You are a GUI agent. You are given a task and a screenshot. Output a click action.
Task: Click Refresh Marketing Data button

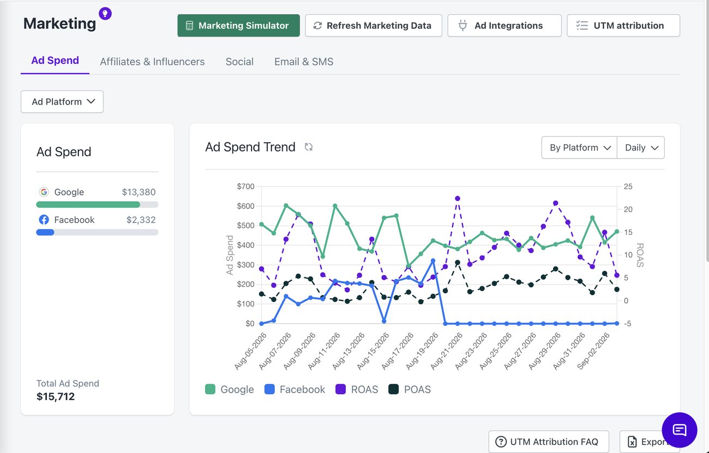pyautogui.click(x=374, y=26)
